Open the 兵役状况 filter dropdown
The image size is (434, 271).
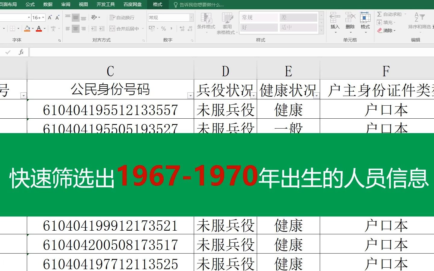(253, 96)
